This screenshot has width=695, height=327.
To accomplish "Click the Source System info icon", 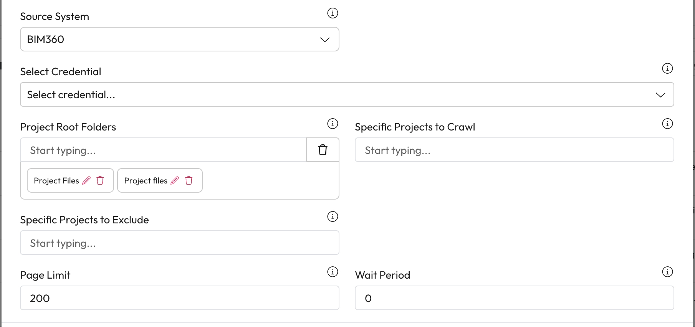I will [333, 13].
